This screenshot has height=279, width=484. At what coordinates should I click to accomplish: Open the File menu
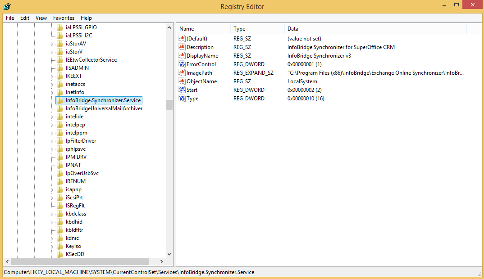[x=10, y=18]
